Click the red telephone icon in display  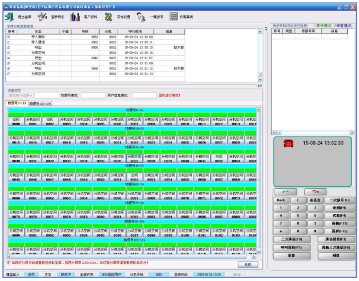(x=288, y=143)
